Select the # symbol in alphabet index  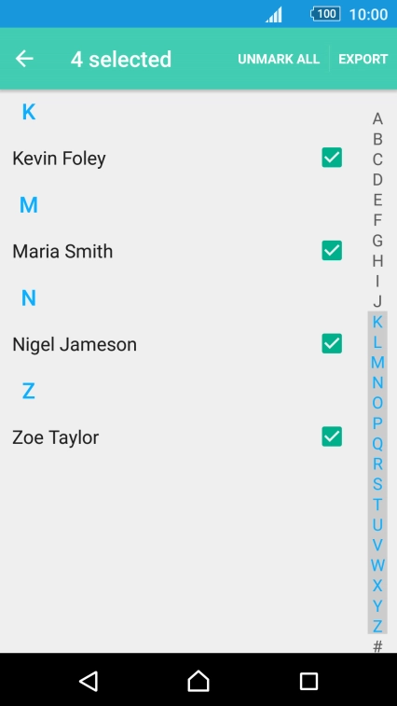click(377, 646)
